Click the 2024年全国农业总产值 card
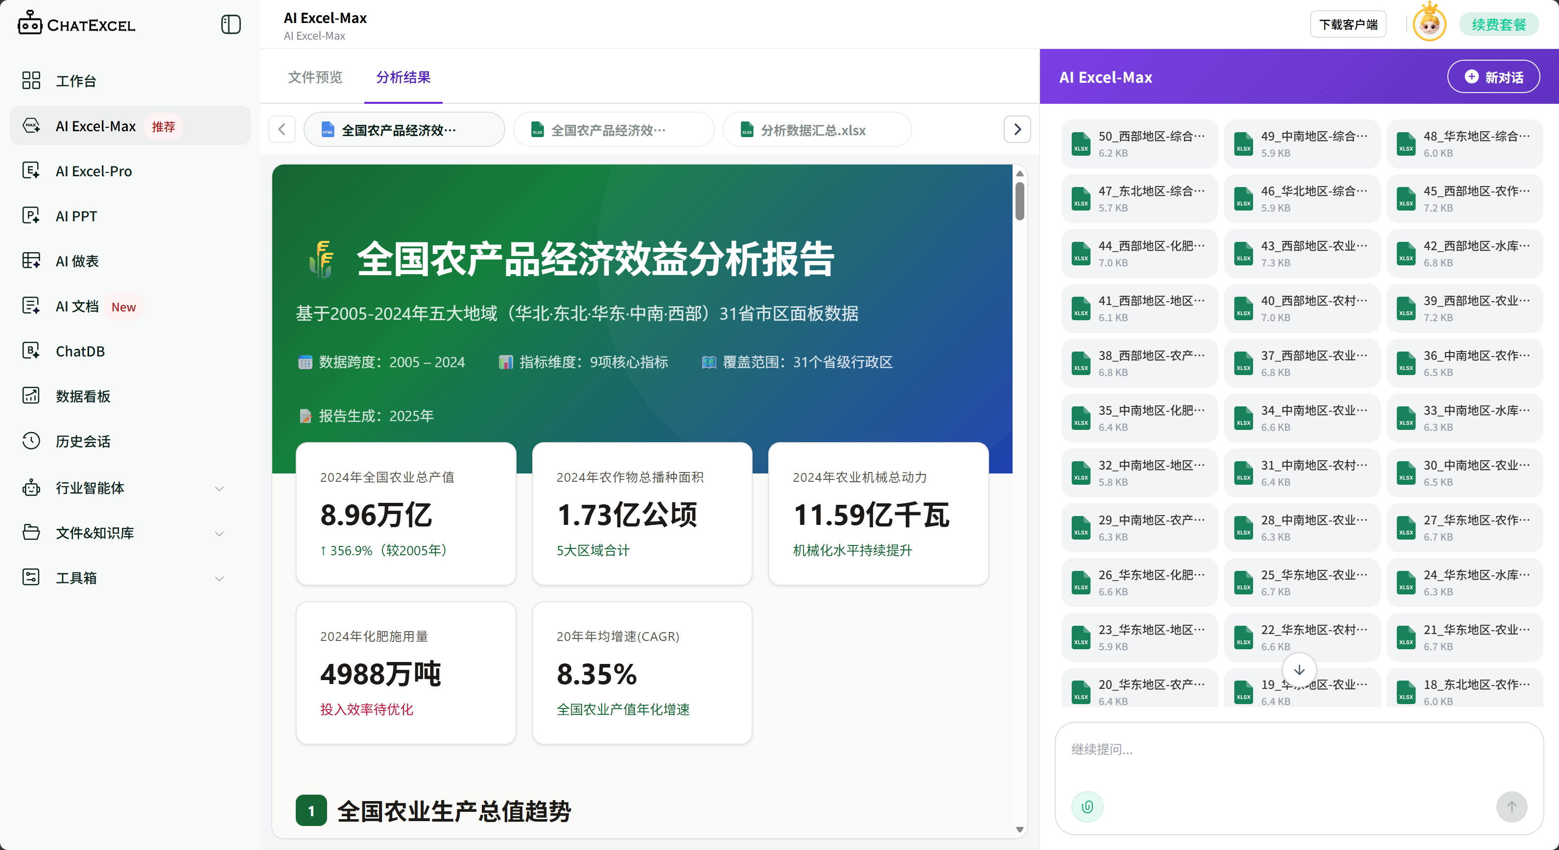Image resolution: width=1559 pixels, height=850 pixels. point(406,514)
